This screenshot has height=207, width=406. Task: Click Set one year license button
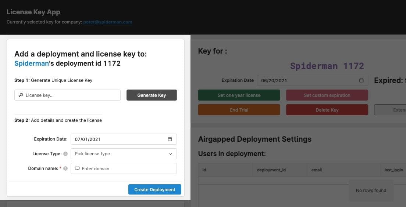239,95
